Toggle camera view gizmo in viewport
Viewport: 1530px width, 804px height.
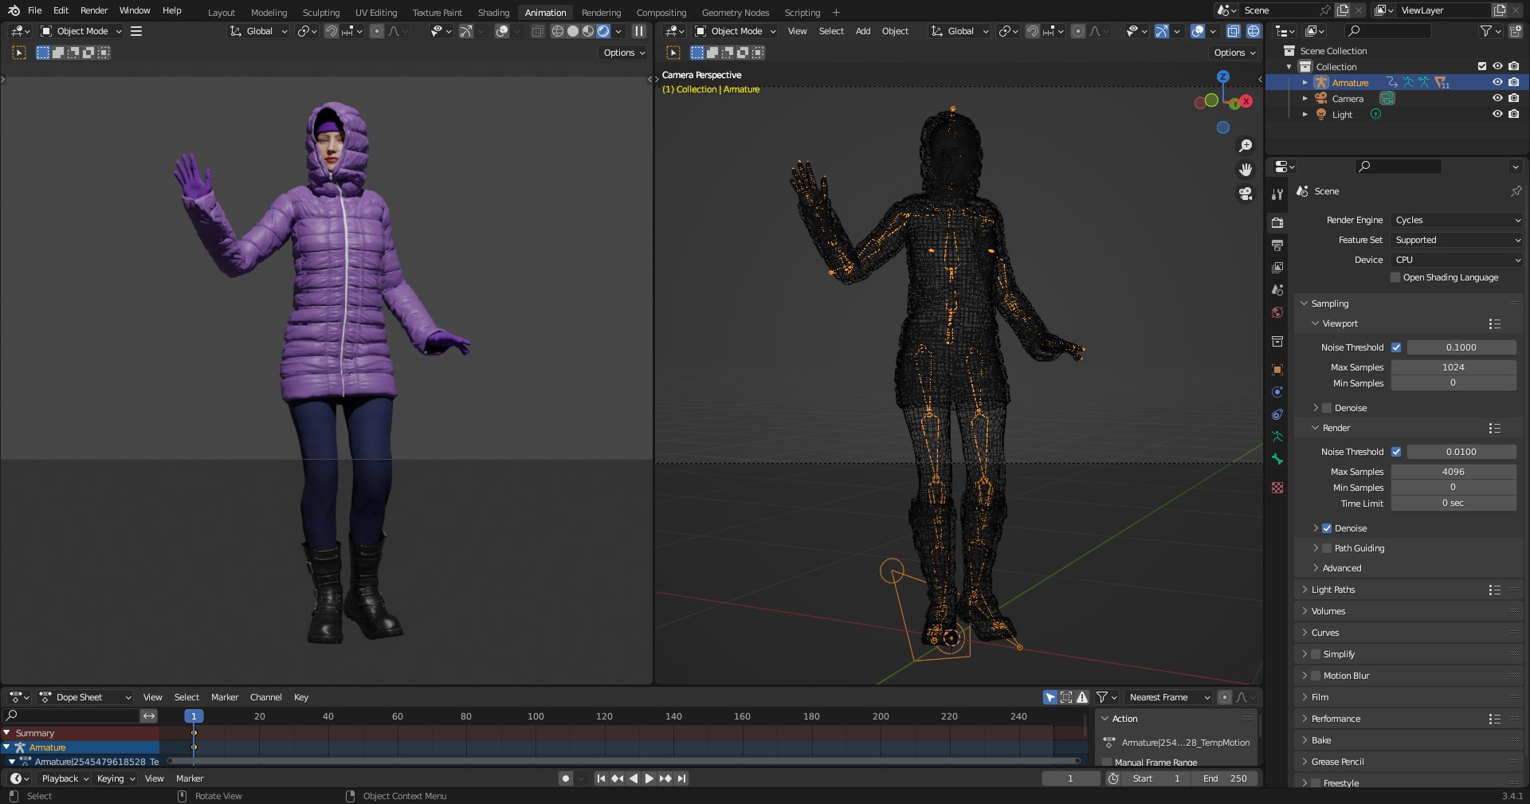1246,194
